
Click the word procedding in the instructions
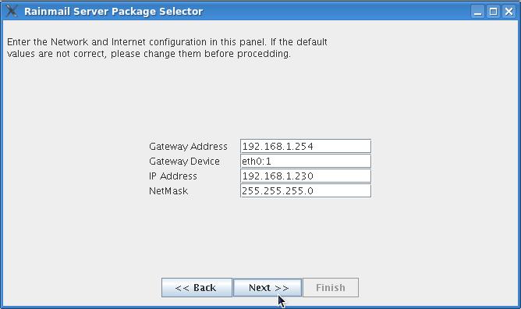(264, 54)
